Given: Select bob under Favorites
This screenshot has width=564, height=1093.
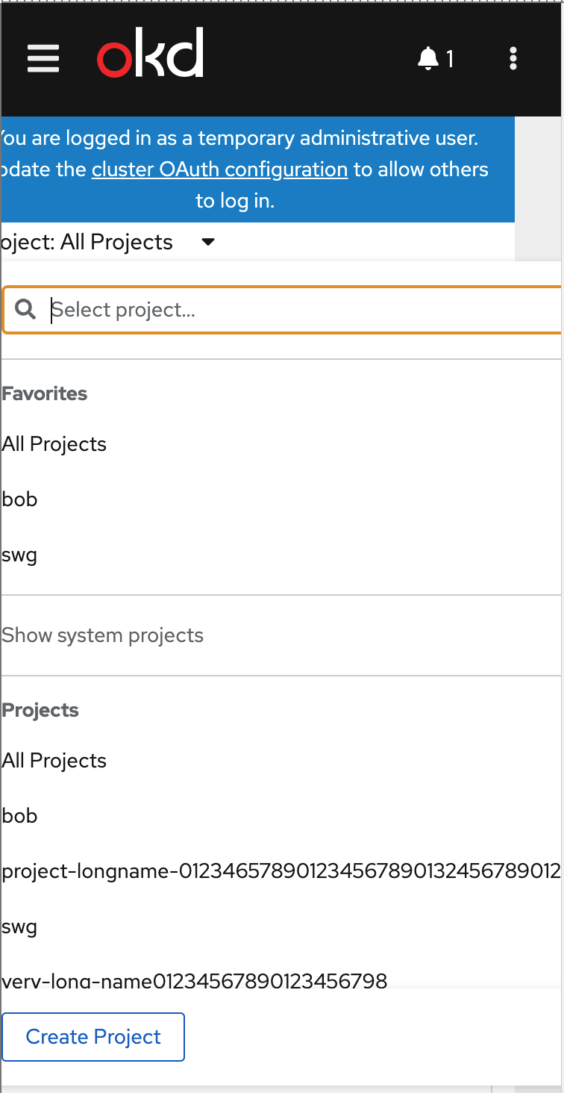Looking at the screenshot, I should 20,499.
